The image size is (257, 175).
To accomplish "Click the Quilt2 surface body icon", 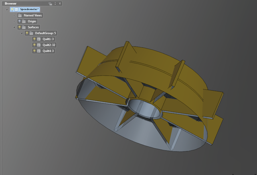I will (x=39, y=45).
